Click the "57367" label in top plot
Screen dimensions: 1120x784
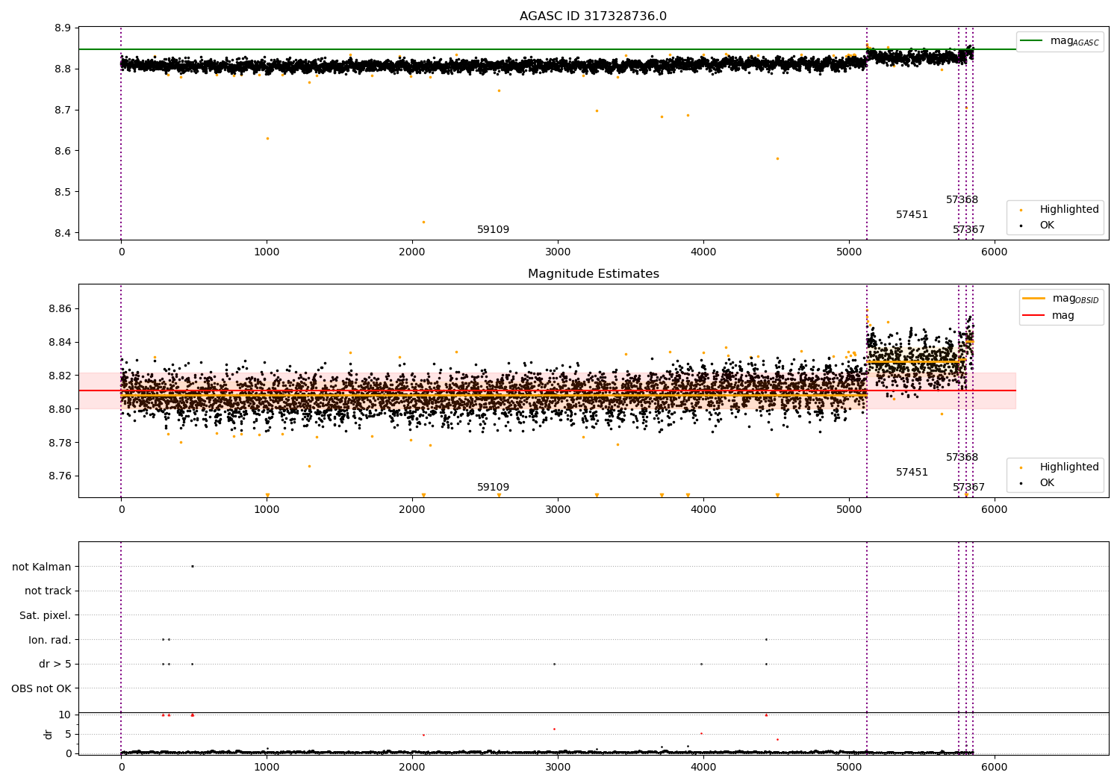click(968, 230)
